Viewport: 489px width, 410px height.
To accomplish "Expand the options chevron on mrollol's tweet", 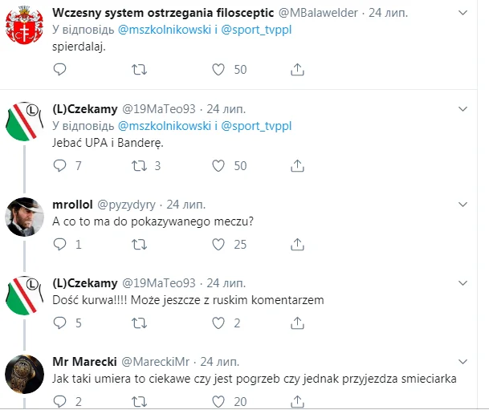I will pyautogui.click(x=463, y=204).
